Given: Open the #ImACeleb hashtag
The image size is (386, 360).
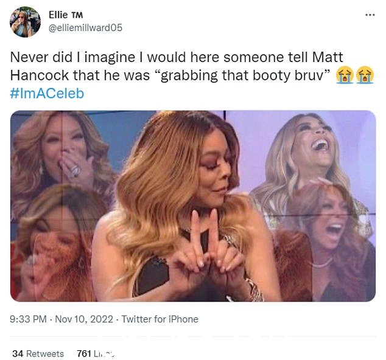Looking at the screenshot, I should [47, 94].
